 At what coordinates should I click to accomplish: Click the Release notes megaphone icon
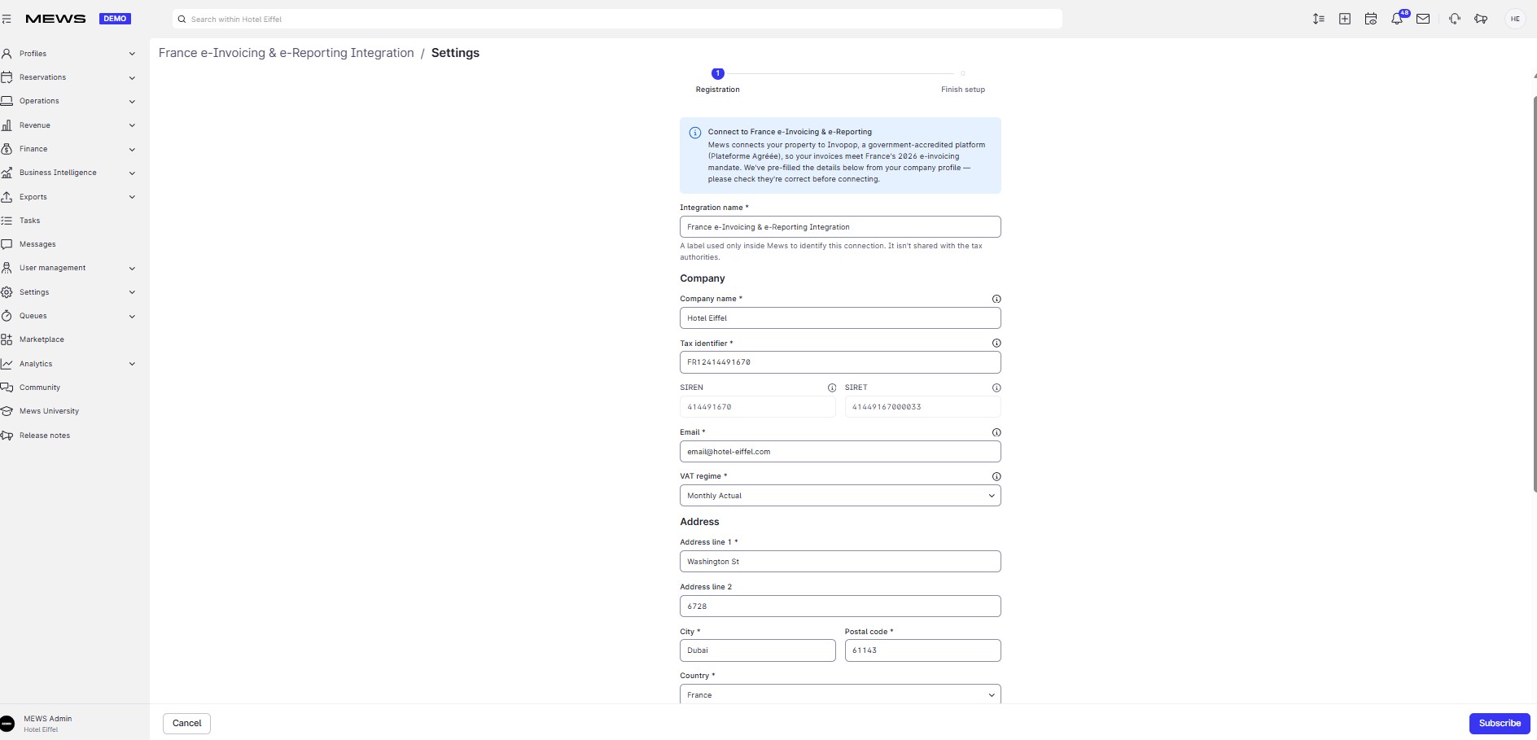pos(7,436)
